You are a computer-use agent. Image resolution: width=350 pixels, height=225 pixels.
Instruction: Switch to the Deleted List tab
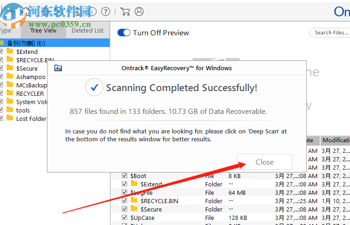pos(87,31)
